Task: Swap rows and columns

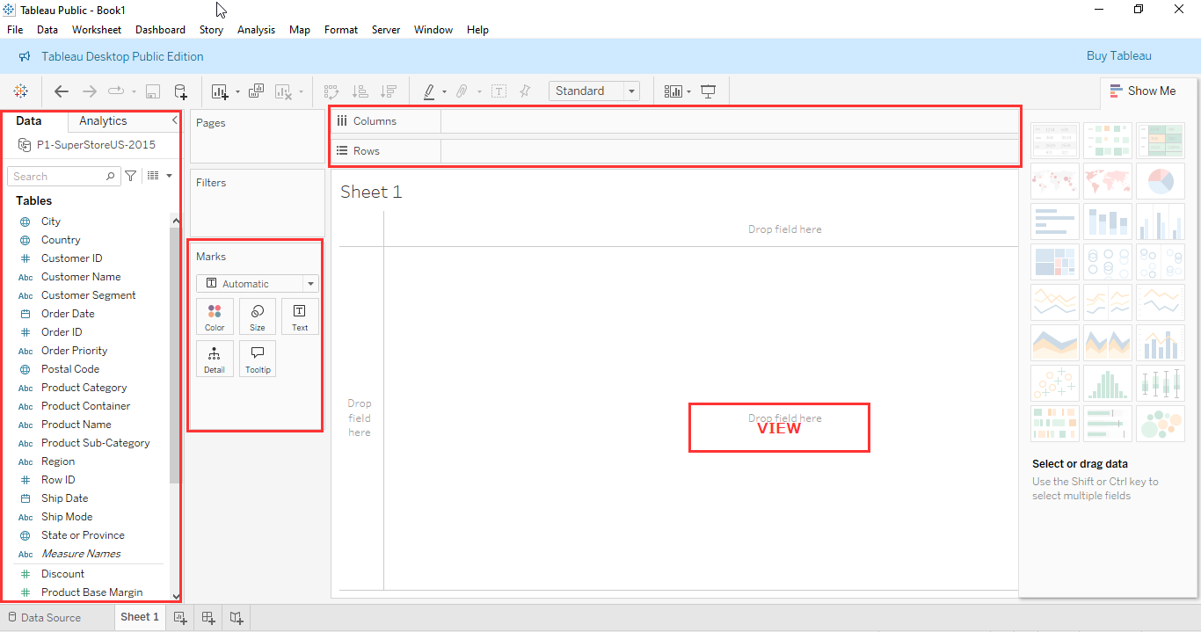Action: pos(331,91)
